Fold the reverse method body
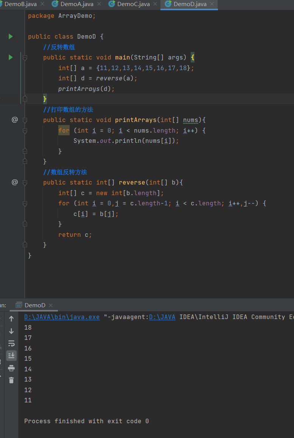 coord(25,183)
